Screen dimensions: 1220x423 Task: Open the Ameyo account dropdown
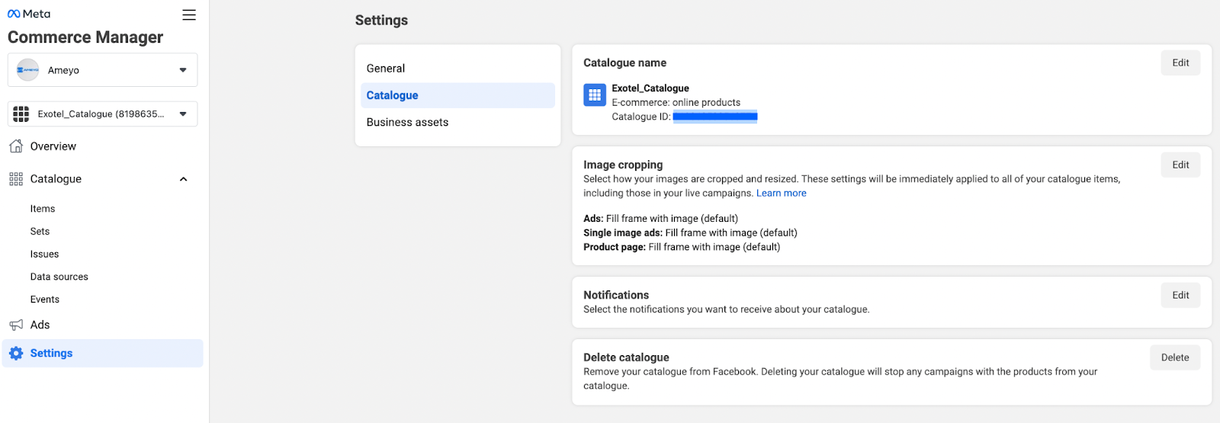point(183,70)
